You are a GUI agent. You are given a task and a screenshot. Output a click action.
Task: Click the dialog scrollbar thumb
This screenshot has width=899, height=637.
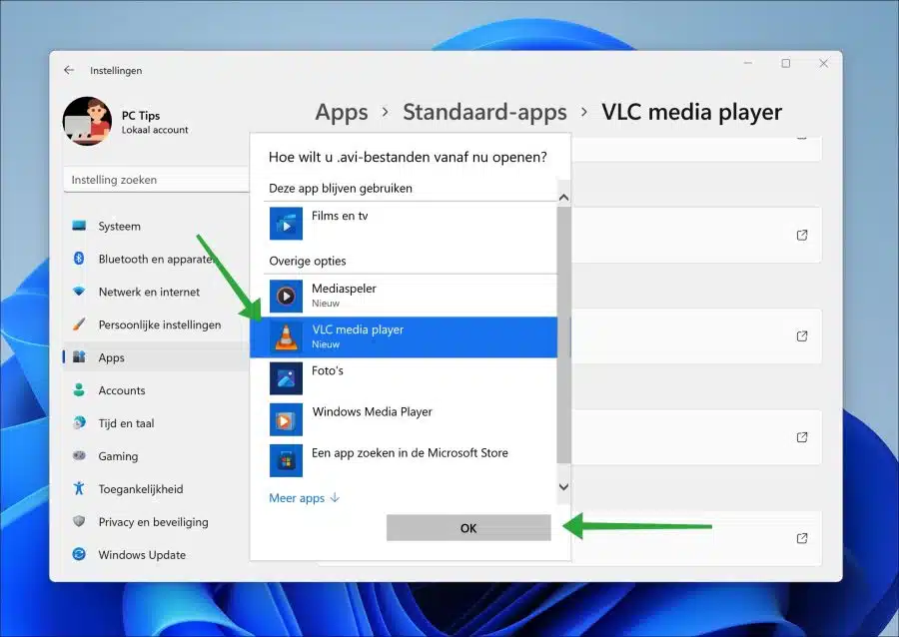[x=563, y=335]
